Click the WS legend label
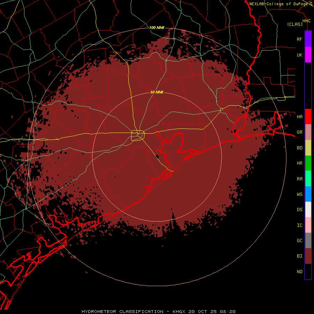The image size is (314, 314). (x=299, y=194)
